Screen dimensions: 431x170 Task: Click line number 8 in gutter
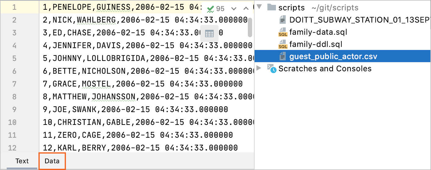pos(14,97)
